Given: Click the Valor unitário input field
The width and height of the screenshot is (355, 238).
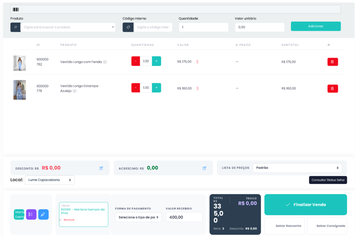Looking at the screenshot, I should click(260, 27).
